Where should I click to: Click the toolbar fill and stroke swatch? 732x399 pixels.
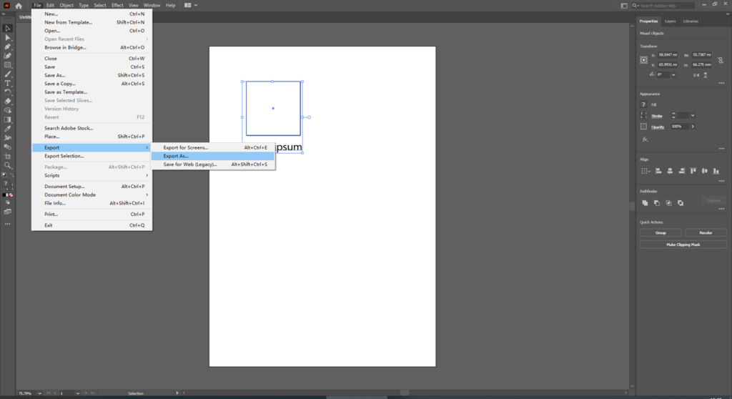(6, 186)
